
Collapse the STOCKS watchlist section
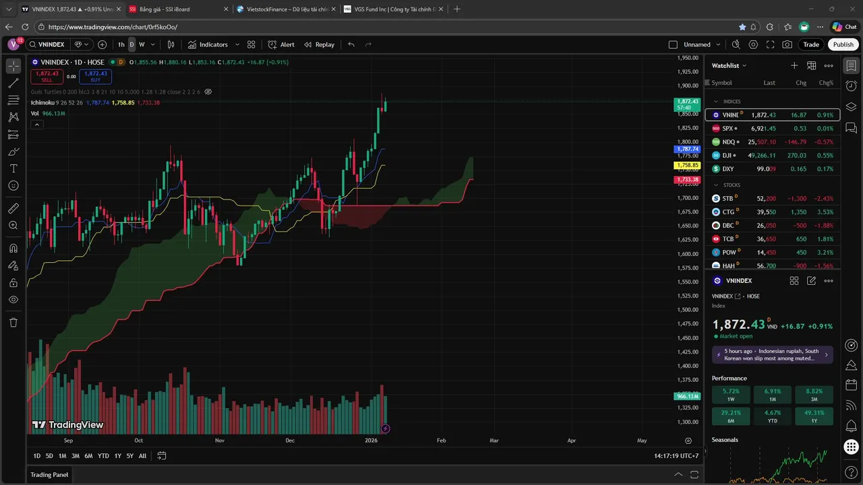tap(716, 185)
